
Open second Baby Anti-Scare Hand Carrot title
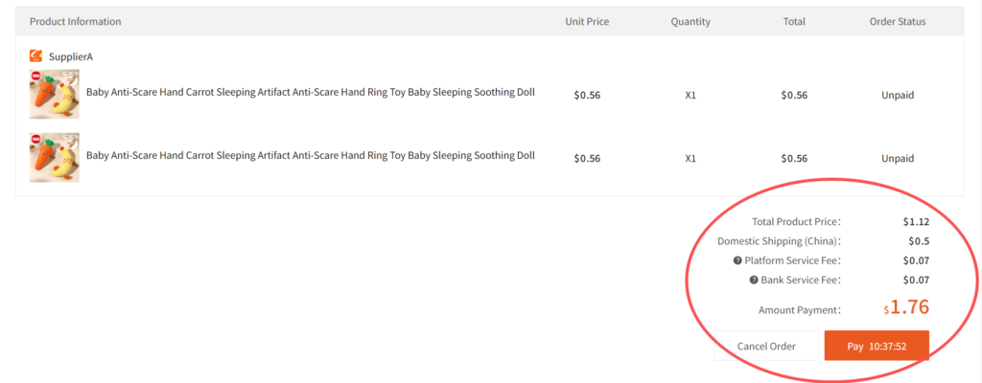(x=310, y=156)
